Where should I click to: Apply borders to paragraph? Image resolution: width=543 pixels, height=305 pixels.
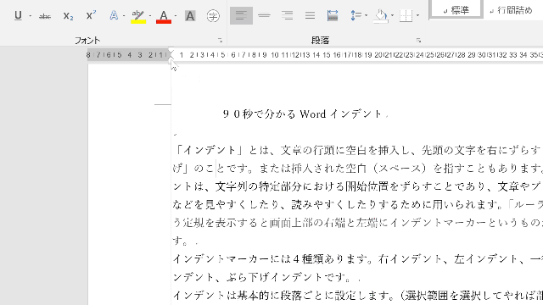coord(406,15)
